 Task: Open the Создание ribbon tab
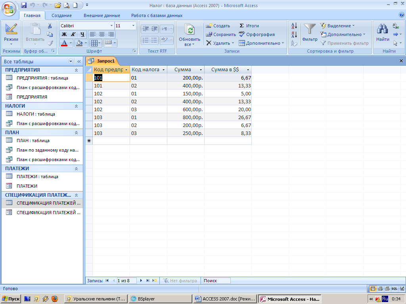(x=61, y=15)
